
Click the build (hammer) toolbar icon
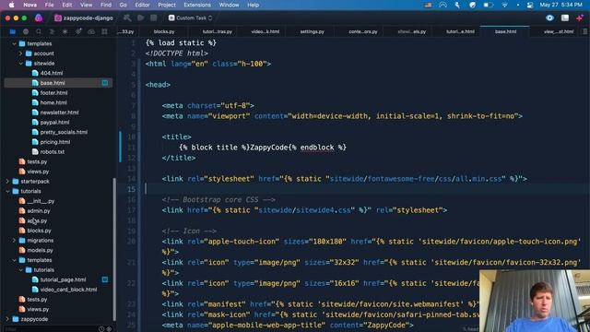127,18
